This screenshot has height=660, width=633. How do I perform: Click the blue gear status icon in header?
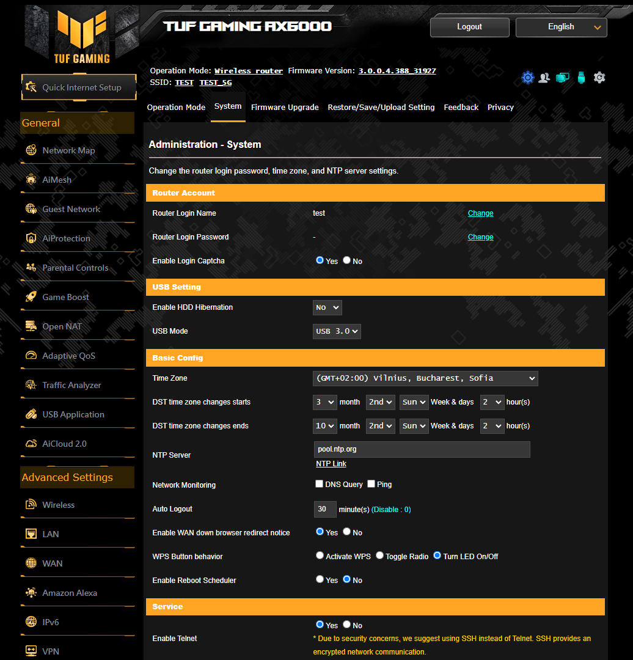tap(528, 78)
